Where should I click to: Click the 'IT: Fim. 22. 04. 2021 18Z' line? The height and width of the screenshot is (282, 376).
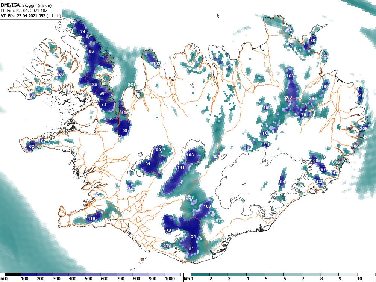[23, 11]
